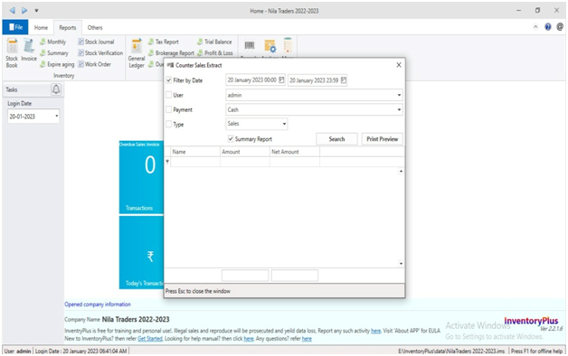Click Press F1 for offline help
The image size is (568, 356).
[x=537, y=351]
